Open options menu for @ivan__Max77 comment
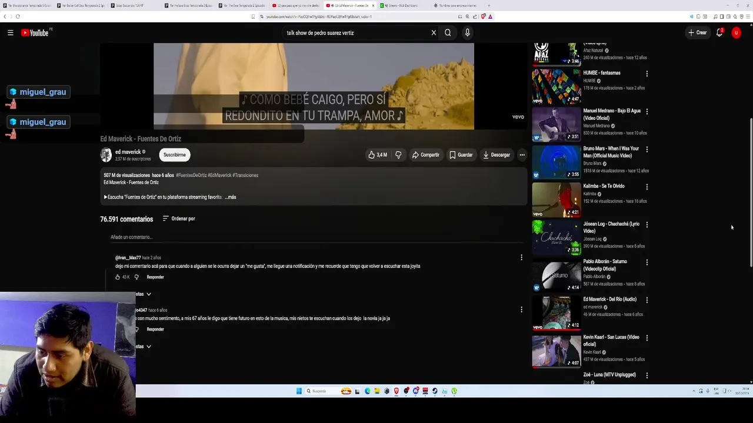Screen dimensions: 753x423 521,257
